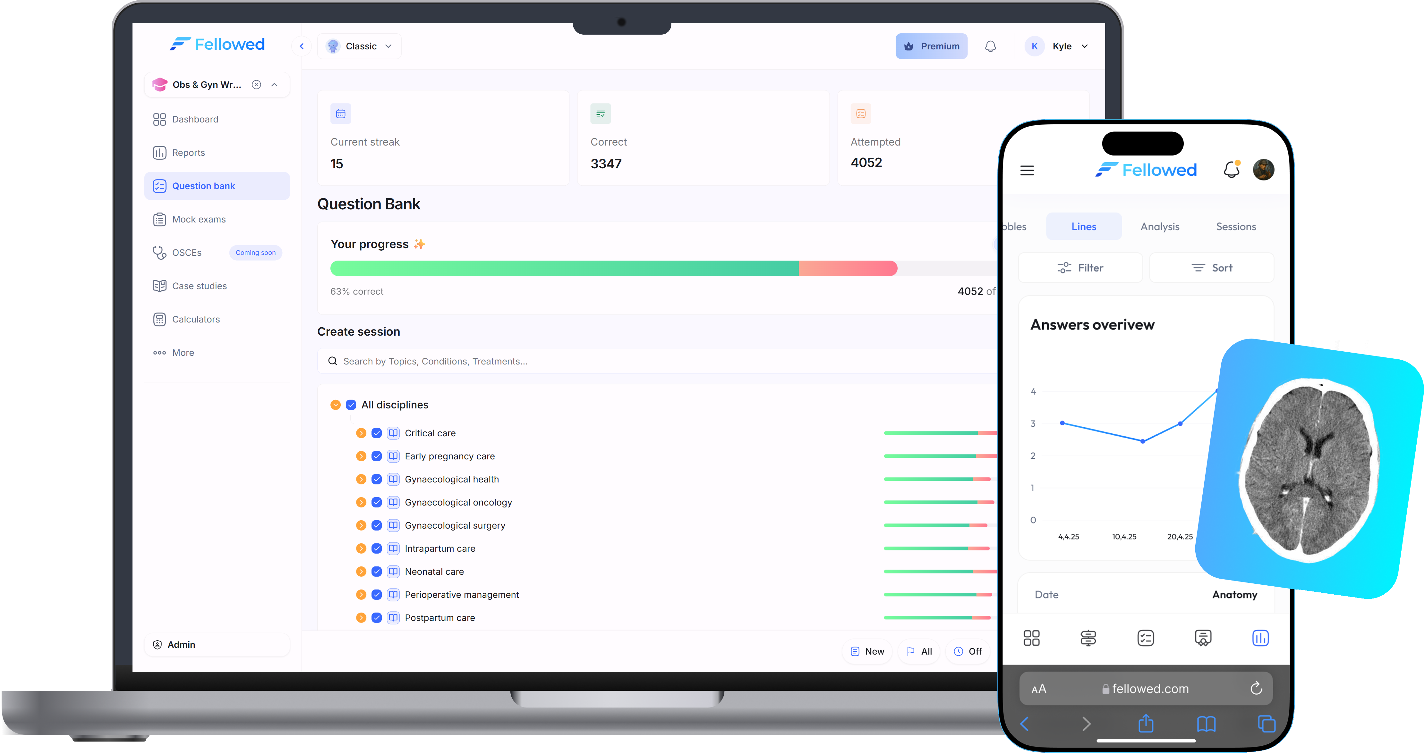Image resolution: width=1425 pixels, height=753 pixels.
Task: Uncheck the All disciplines checkbox
Action: (351, 405)
